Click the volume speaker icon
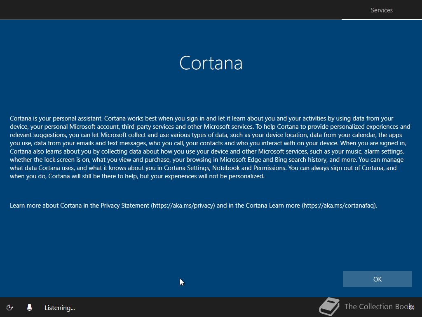Screen dimensions: 422x317 point(411,307)
